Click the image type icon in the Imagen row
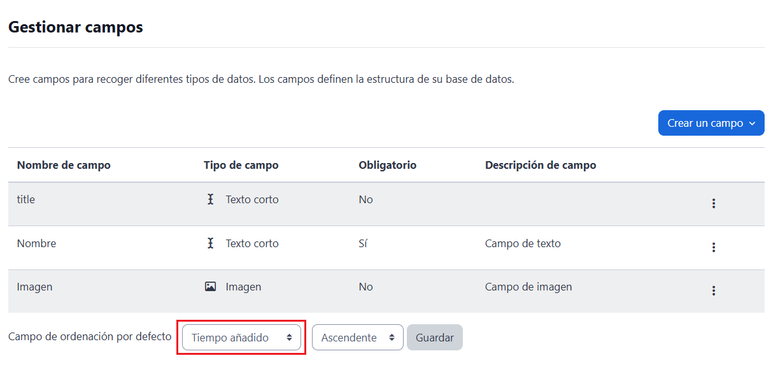The height and width of the screenshot is (365, 778). point(210,287)
